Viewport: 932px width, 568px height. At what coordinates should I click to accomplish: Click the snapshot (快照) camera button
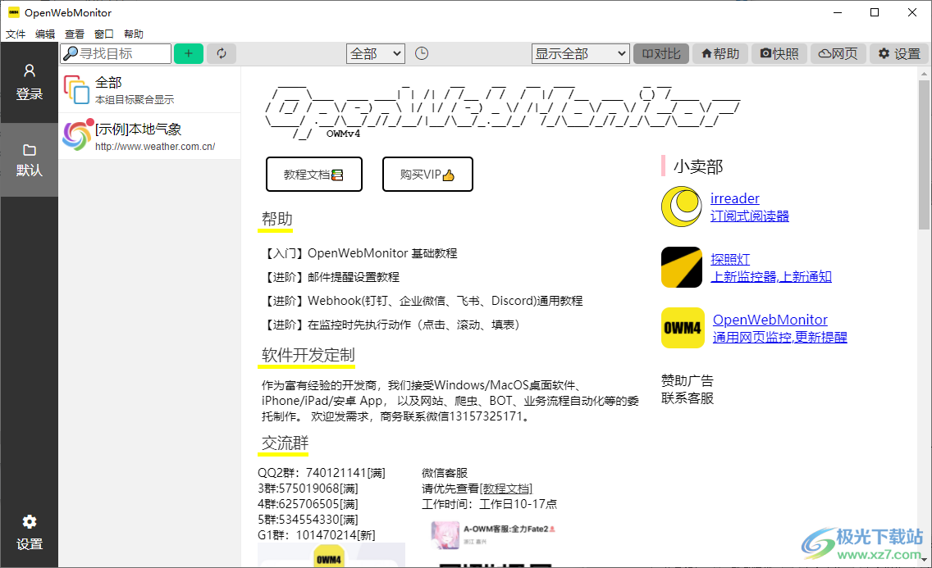(779, 53)
